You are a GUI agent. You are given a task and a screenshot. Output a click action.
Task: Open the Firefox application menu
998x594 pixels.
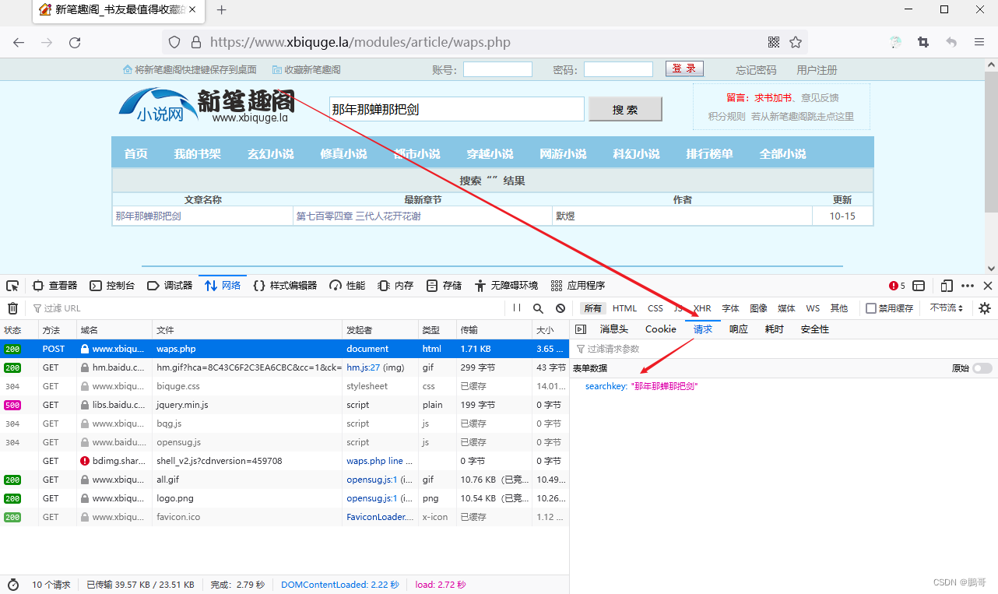click(979, 42)
